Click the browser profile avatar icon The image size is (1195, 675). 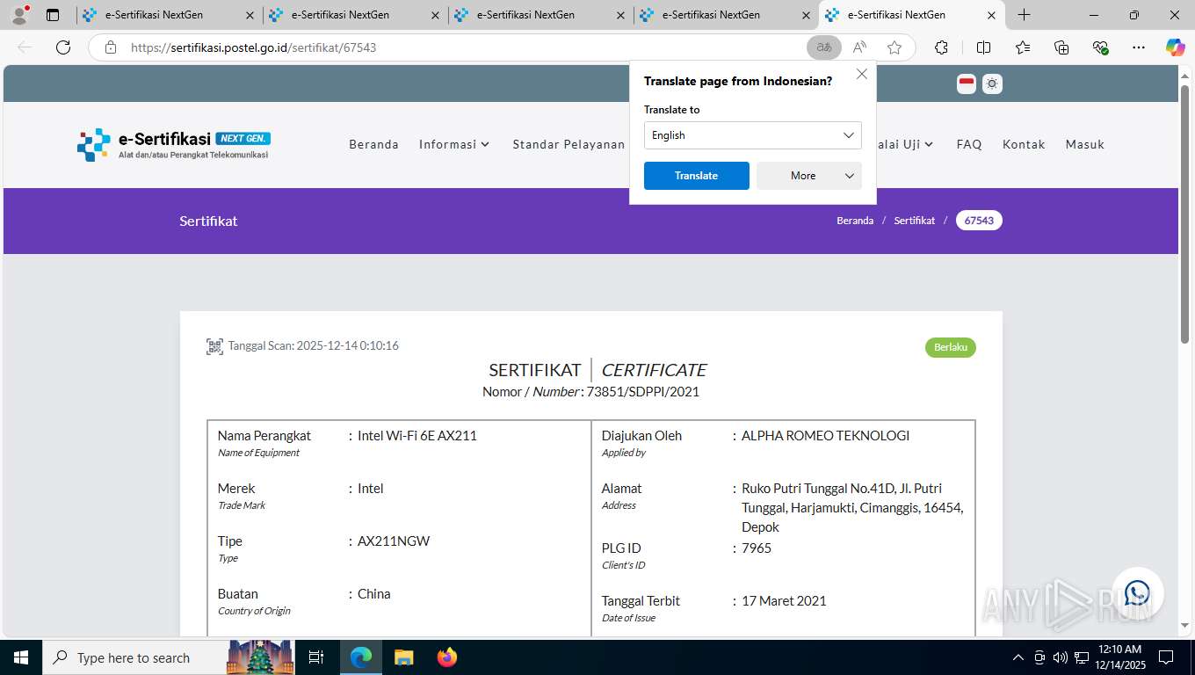point(19,15)
